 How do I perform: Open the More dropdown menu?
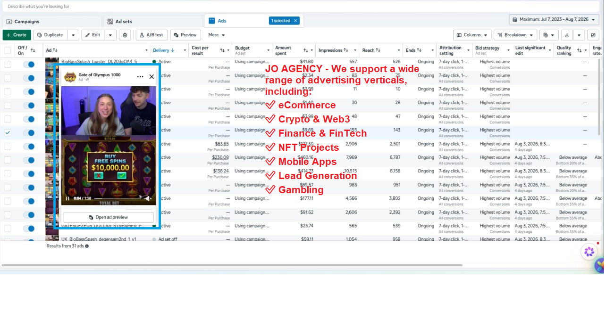pyautogui.click(x=216, y=35)
